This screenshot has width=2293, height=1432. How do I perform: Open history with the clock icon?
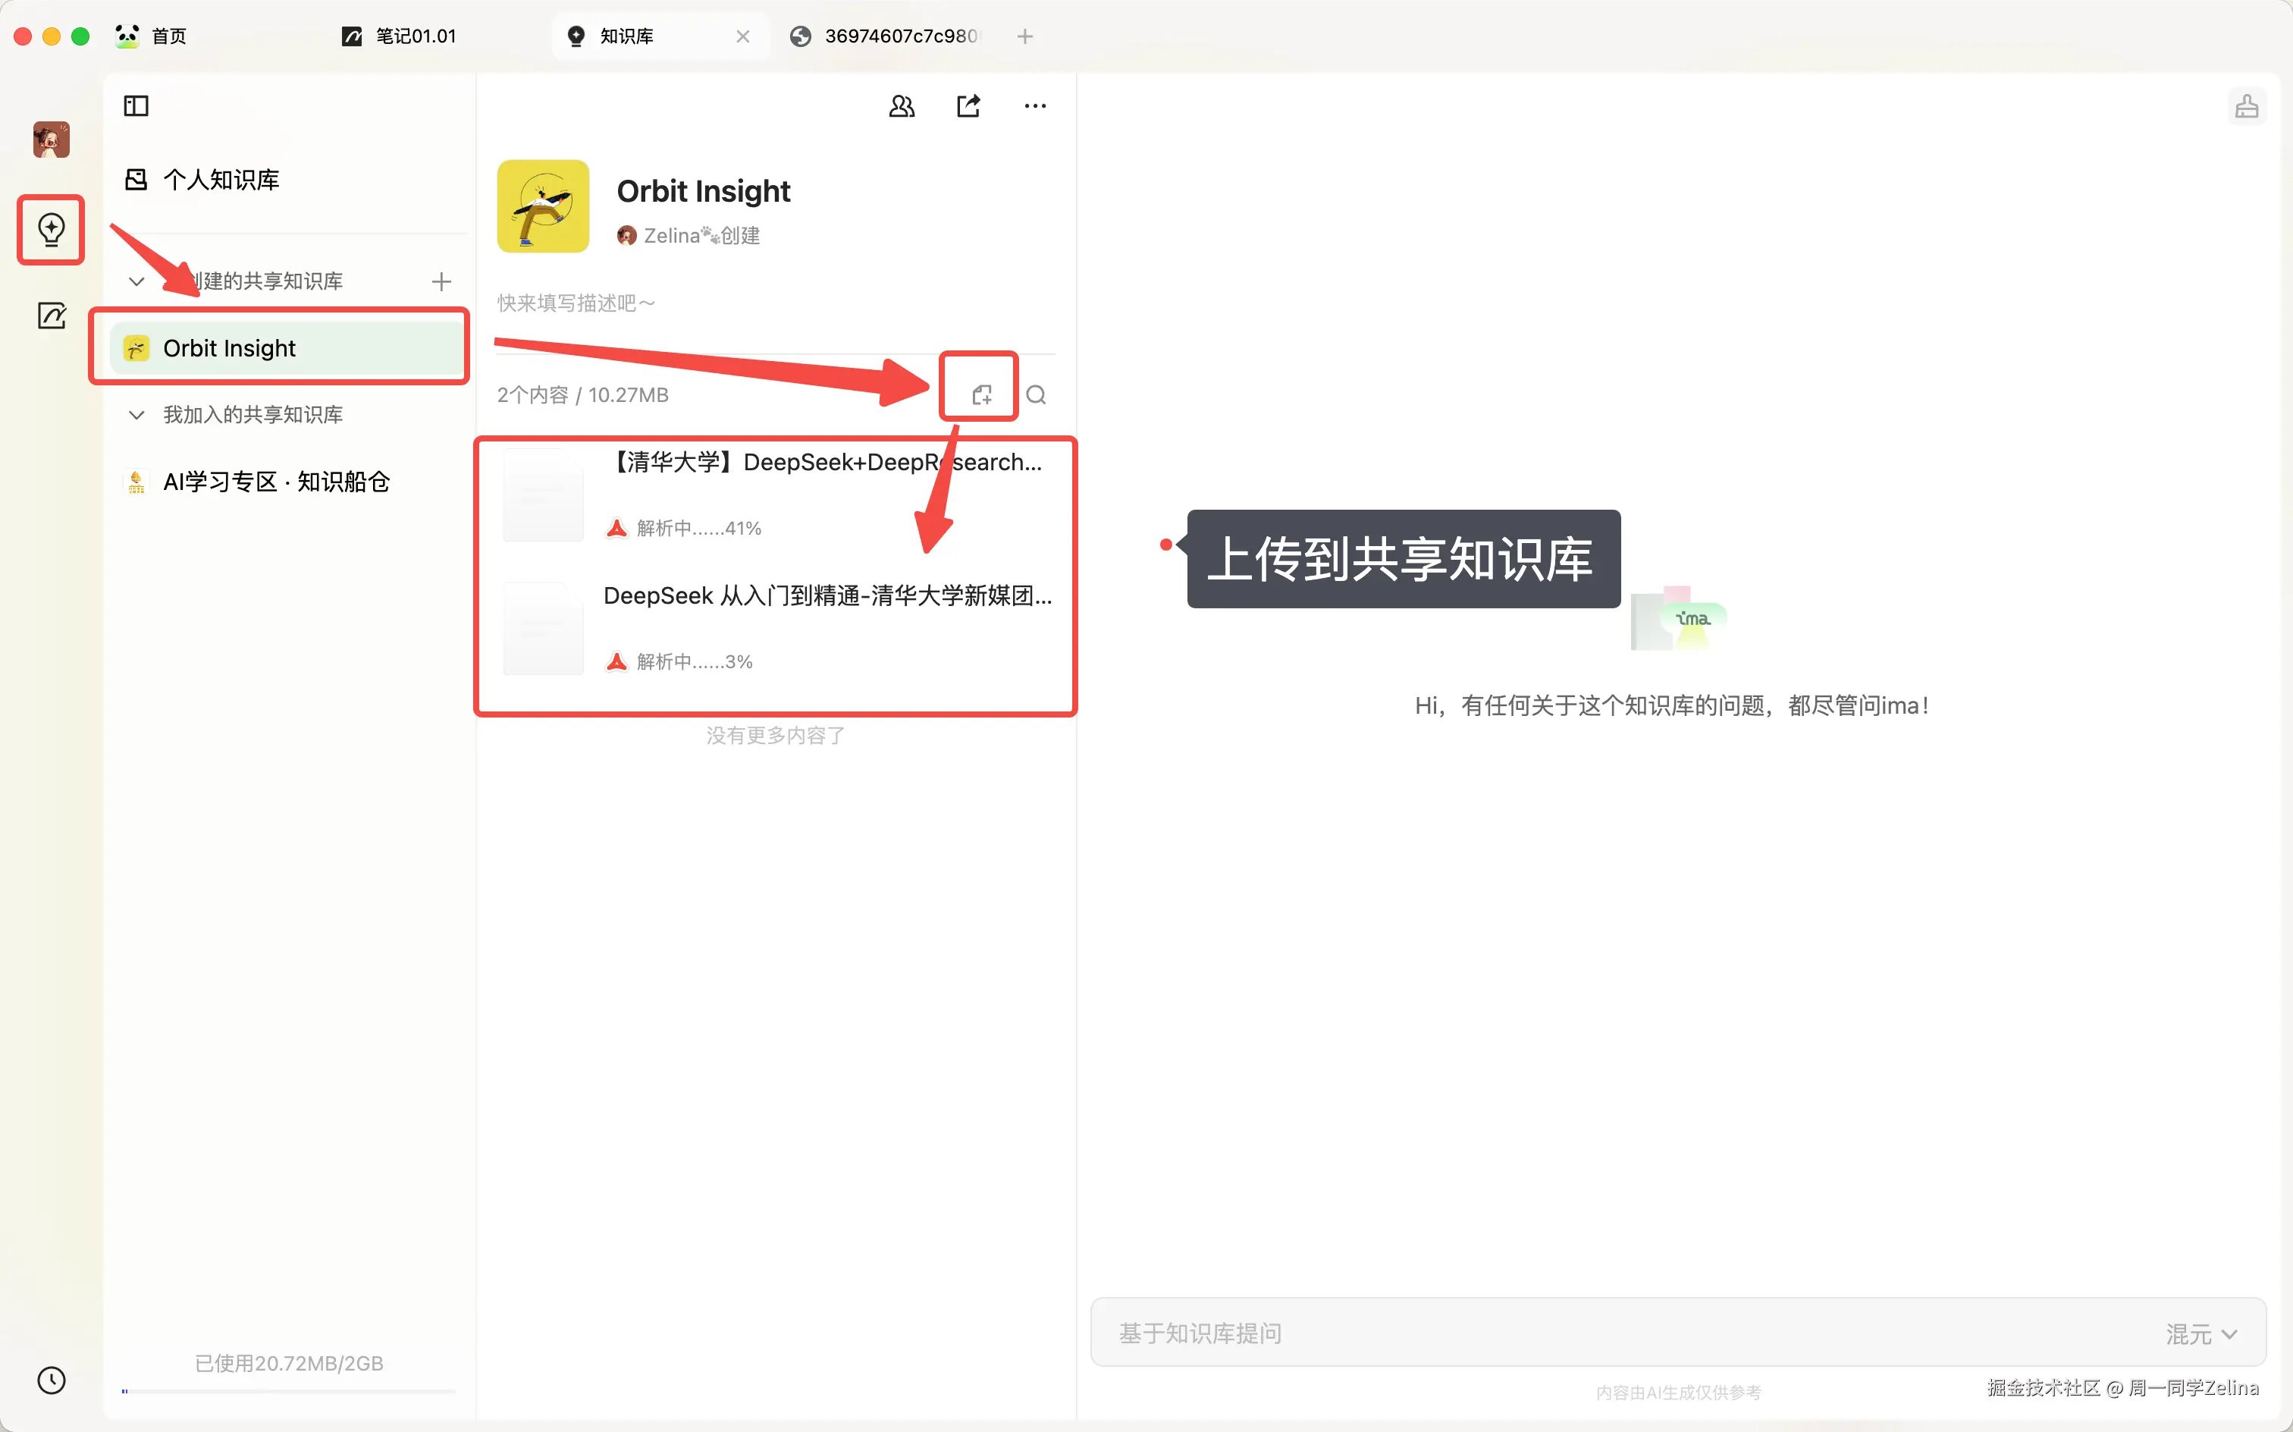click(x=52, y=1381)
